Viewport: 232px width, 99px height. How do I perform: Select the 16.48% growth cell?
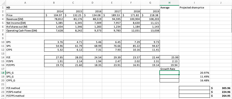click(194, 80)
